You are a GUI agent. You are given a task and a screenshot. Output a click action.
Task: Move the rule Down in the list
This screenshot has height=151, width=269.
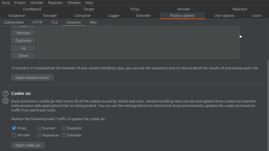coord(23,56)
